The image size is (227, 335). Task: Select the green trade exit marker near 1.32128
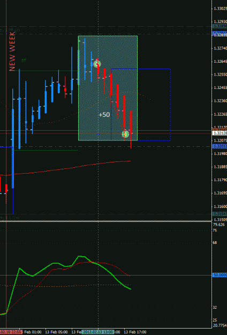coord(125,134)
